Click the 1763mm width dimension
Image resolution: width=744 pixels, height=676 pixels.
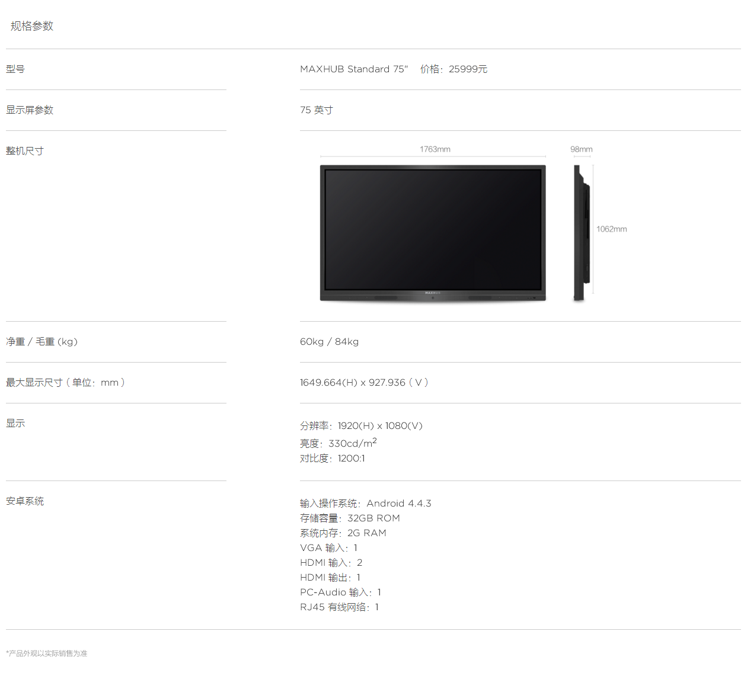point(435,149)
